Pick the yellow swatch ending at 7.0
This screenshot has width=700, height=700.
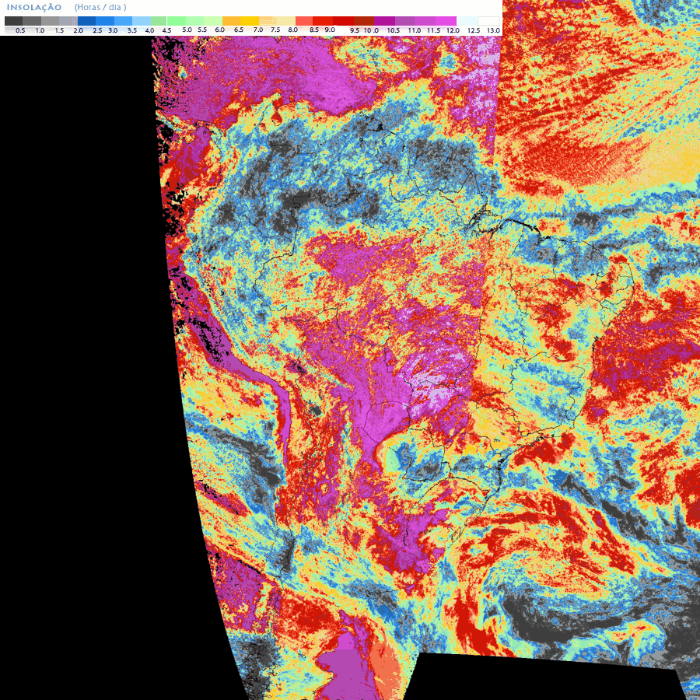click(250, 21)
